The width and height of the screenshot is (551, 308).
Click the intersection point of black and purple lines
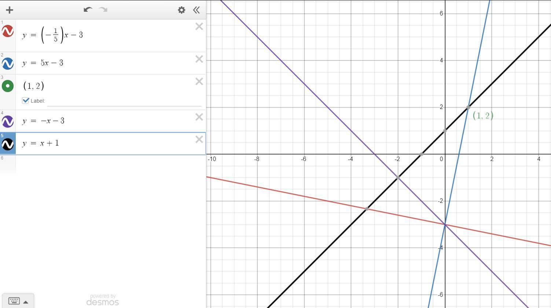coord(398,178)
